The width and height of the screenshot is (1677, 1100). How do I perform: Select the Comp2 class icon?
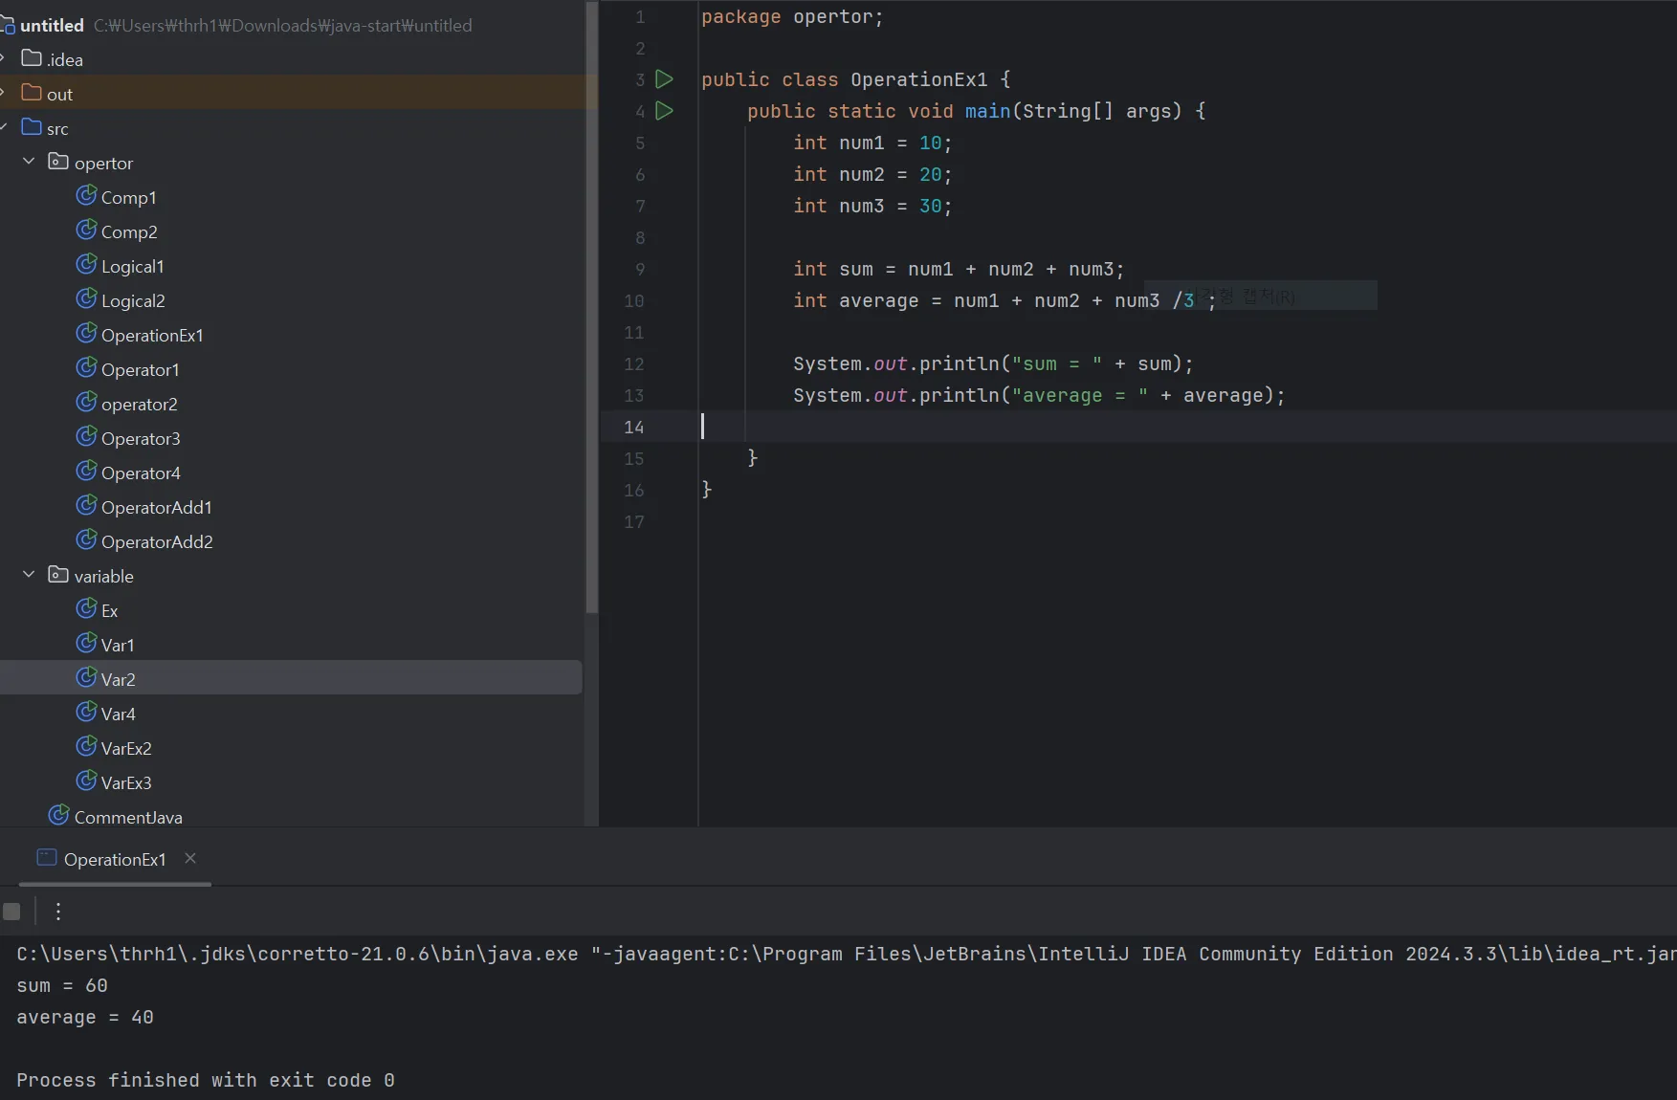(86, 231)
